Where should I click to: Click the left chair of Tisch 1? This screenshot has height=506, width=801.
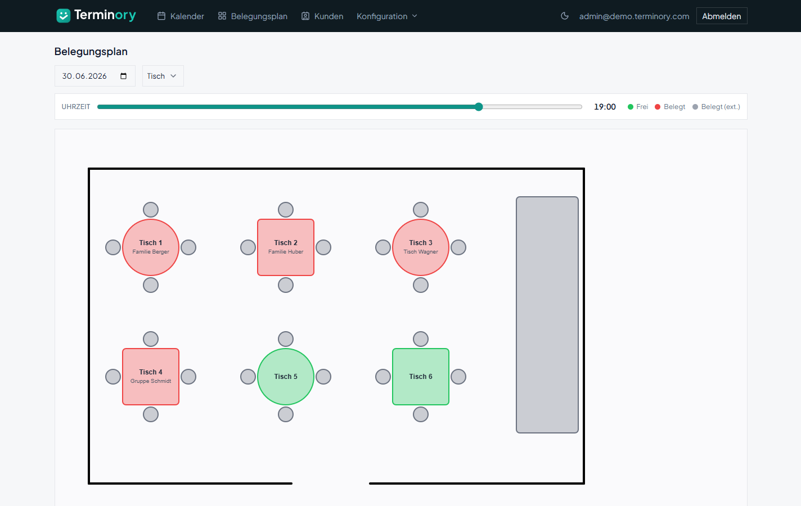click(x=113, y=247)
